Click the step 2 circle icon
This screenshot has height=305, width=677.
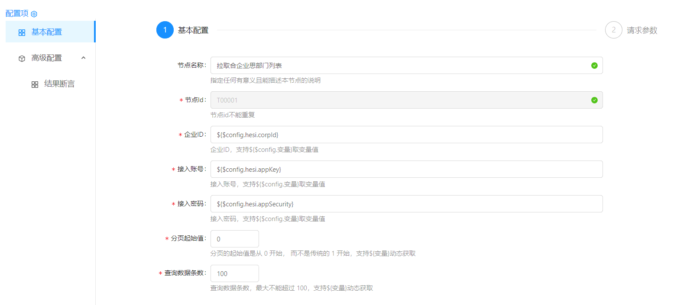tap(613, 30)
